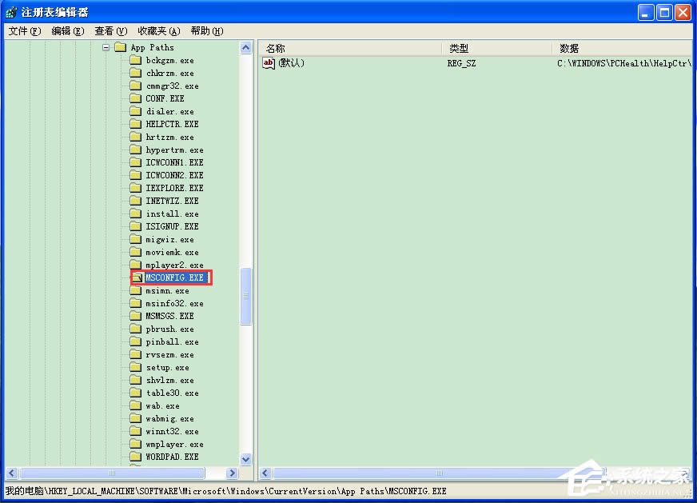This screenshot has height=503, width=697.
Task: Open the 查看 menu
Action: 110,30
